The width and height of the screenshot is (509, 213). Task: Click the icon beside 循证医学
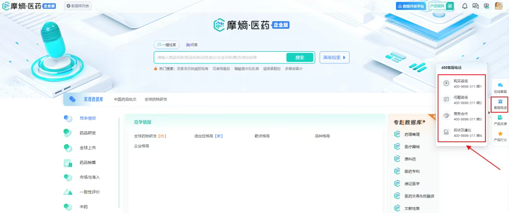[397, 183]
